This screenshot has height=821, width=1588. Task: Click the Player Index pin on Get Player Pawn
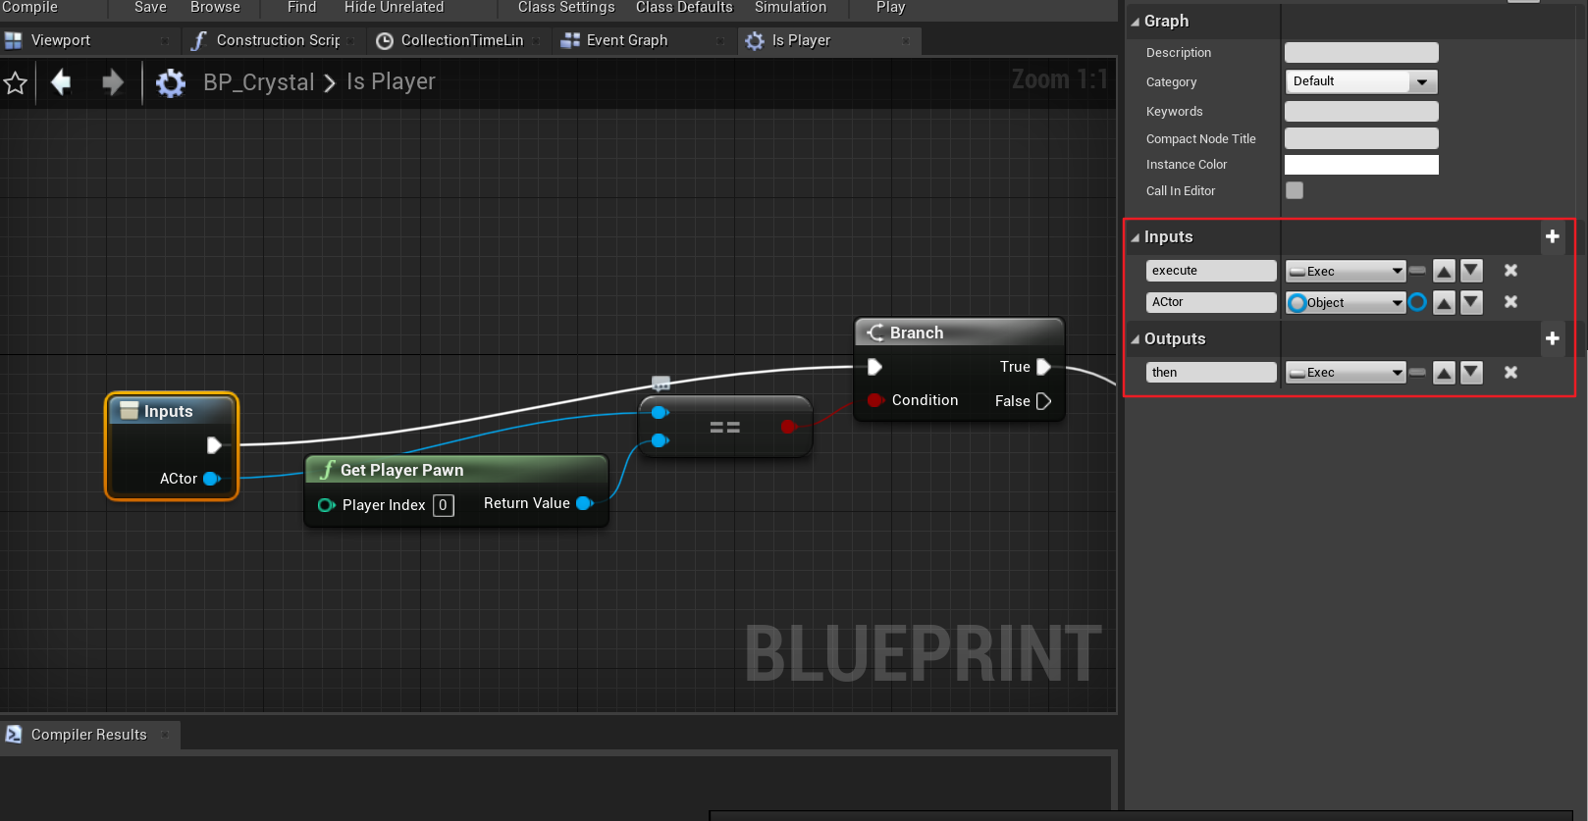point(327,505)
